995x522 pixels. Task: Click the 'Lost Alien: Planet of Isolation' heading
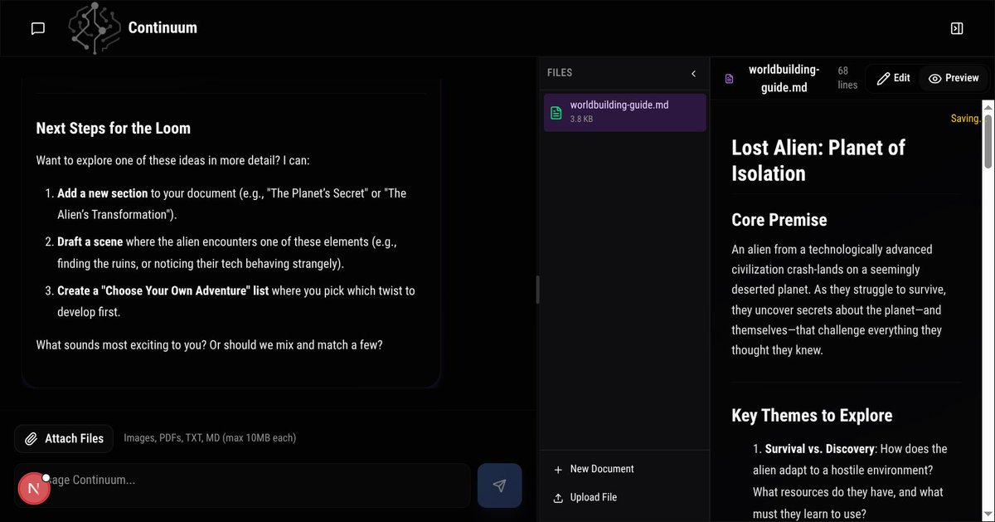click(818, 160)
